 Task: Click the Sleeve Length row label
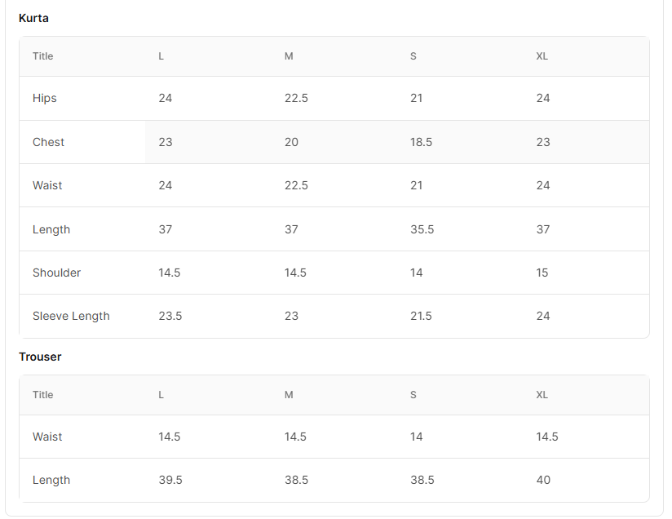point(71,316)
